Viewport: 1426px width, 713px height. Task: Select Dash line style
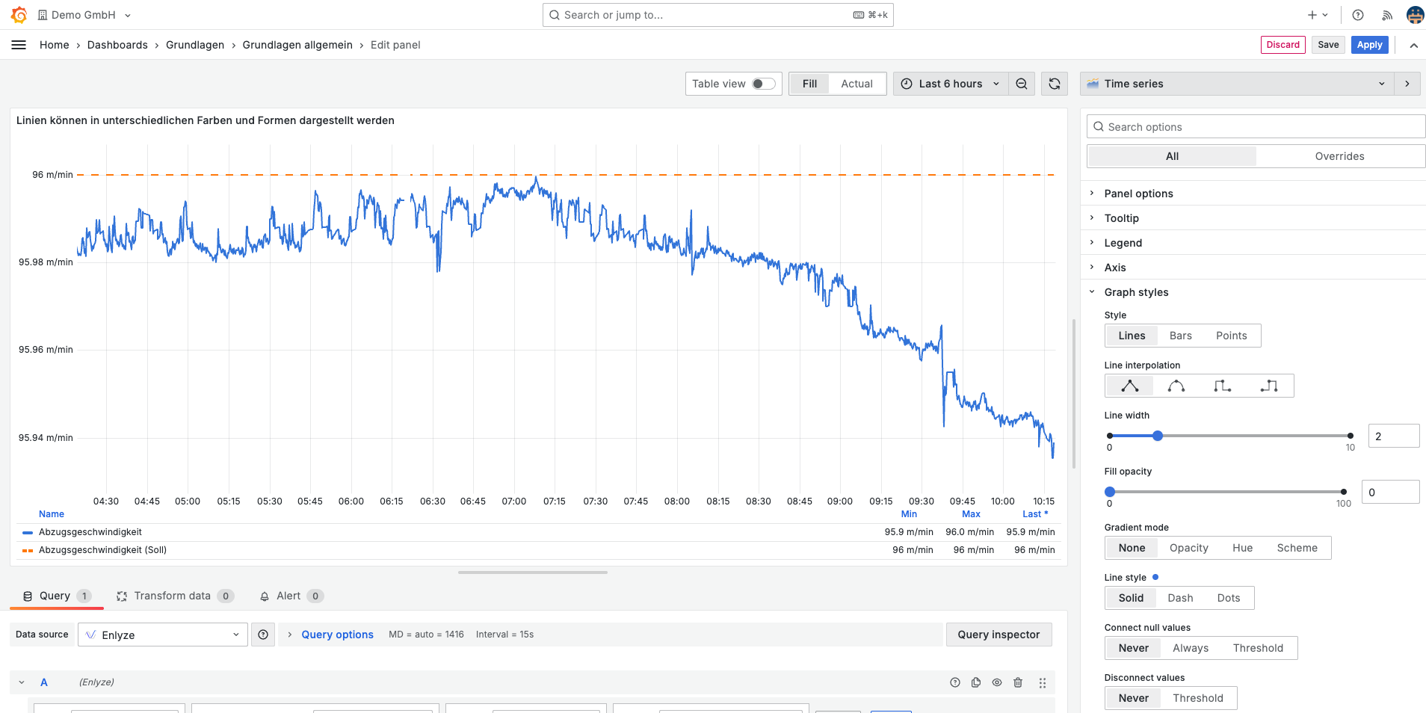tap(1179, 598)
